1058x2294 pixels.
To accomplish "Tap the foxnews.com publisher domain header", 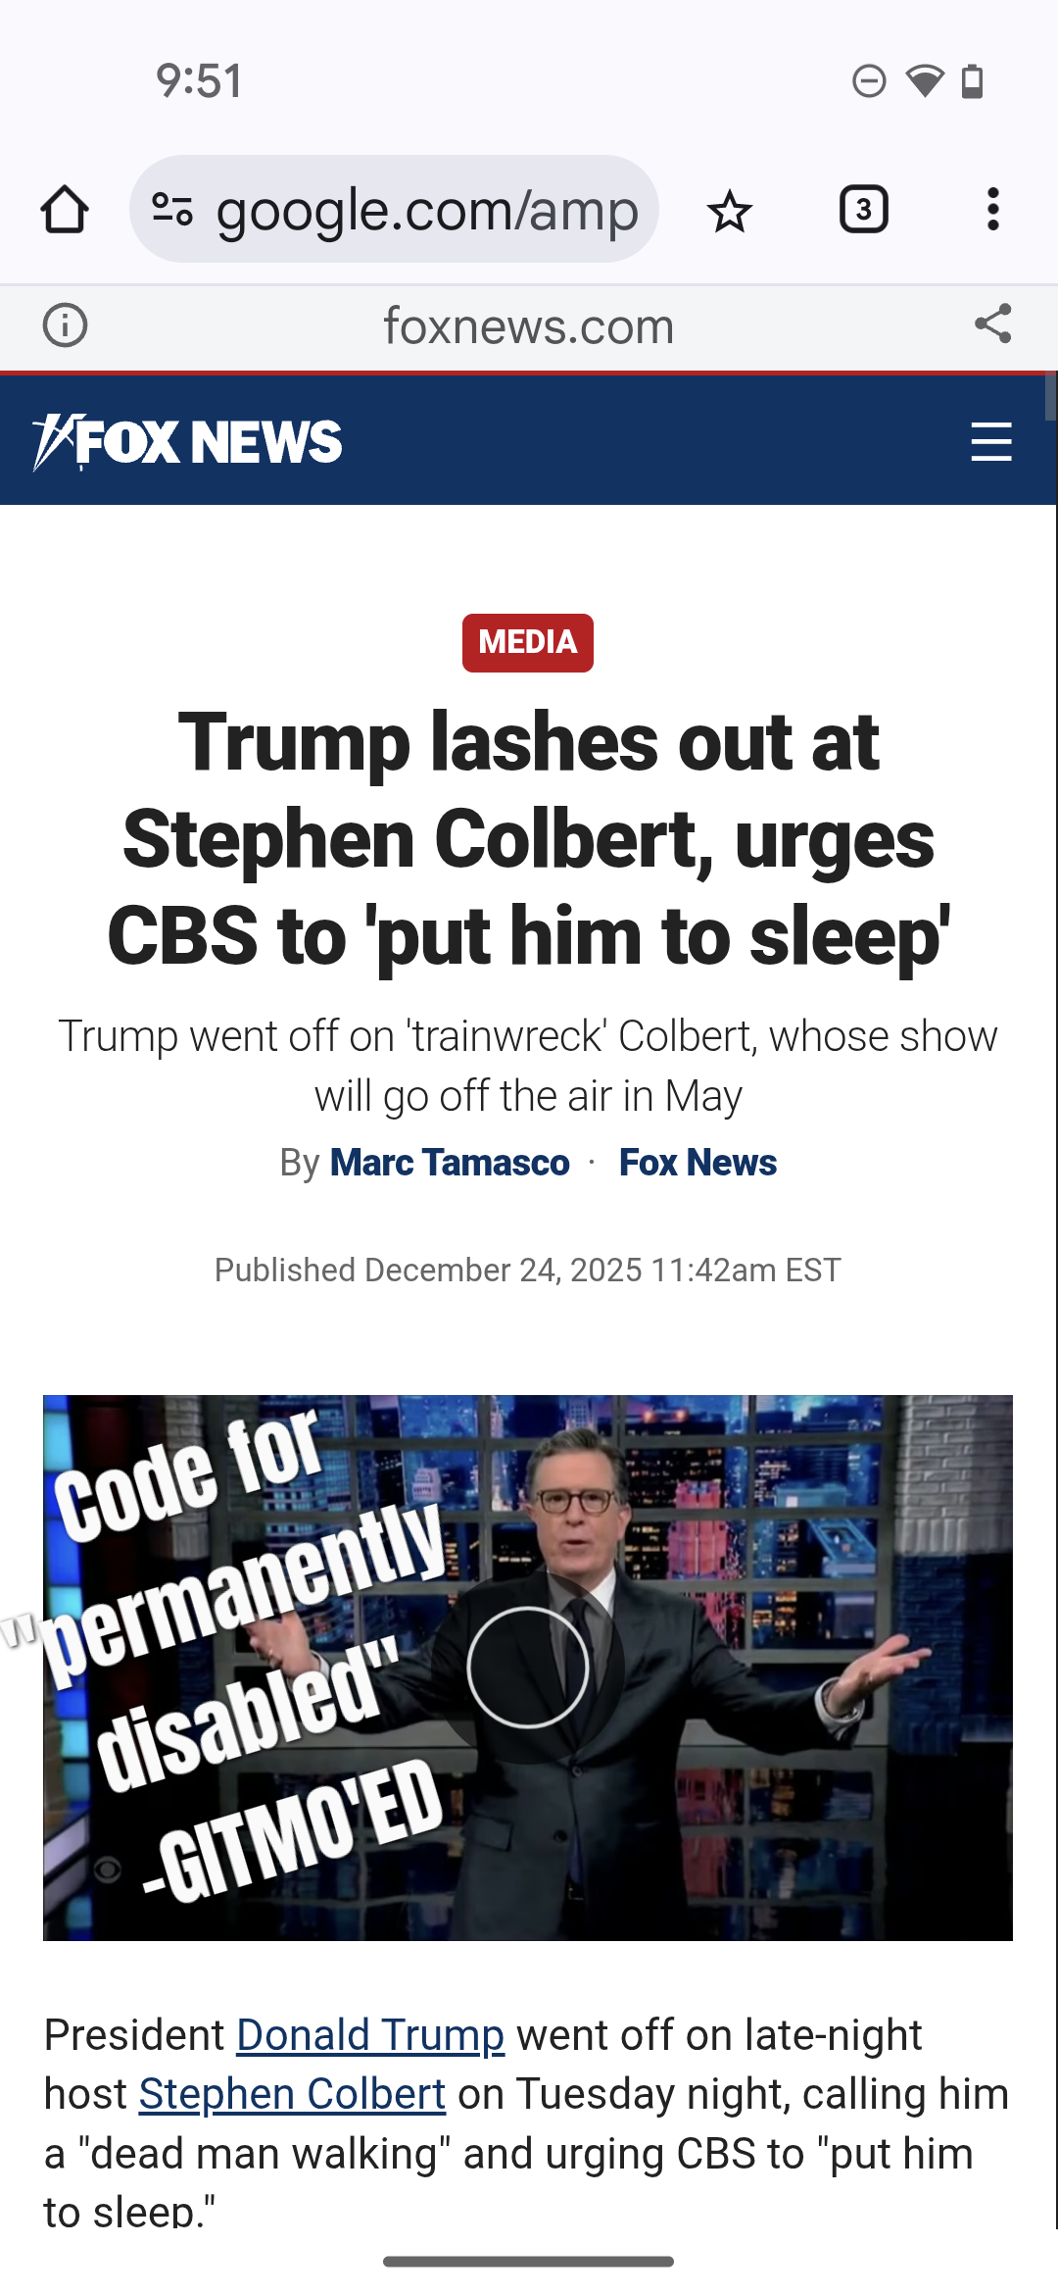I will pos(528,325).
